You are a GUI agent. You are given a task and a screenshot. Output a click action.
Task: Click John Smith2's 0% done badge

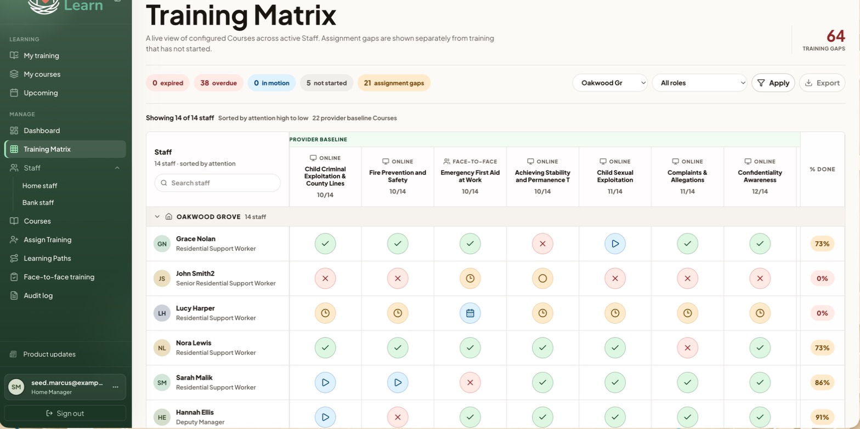[822, 278]
